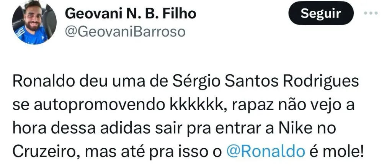The image size is (392, 167).
Task: Click the word autopromovendo in the tweet
Action: point(86,105)
